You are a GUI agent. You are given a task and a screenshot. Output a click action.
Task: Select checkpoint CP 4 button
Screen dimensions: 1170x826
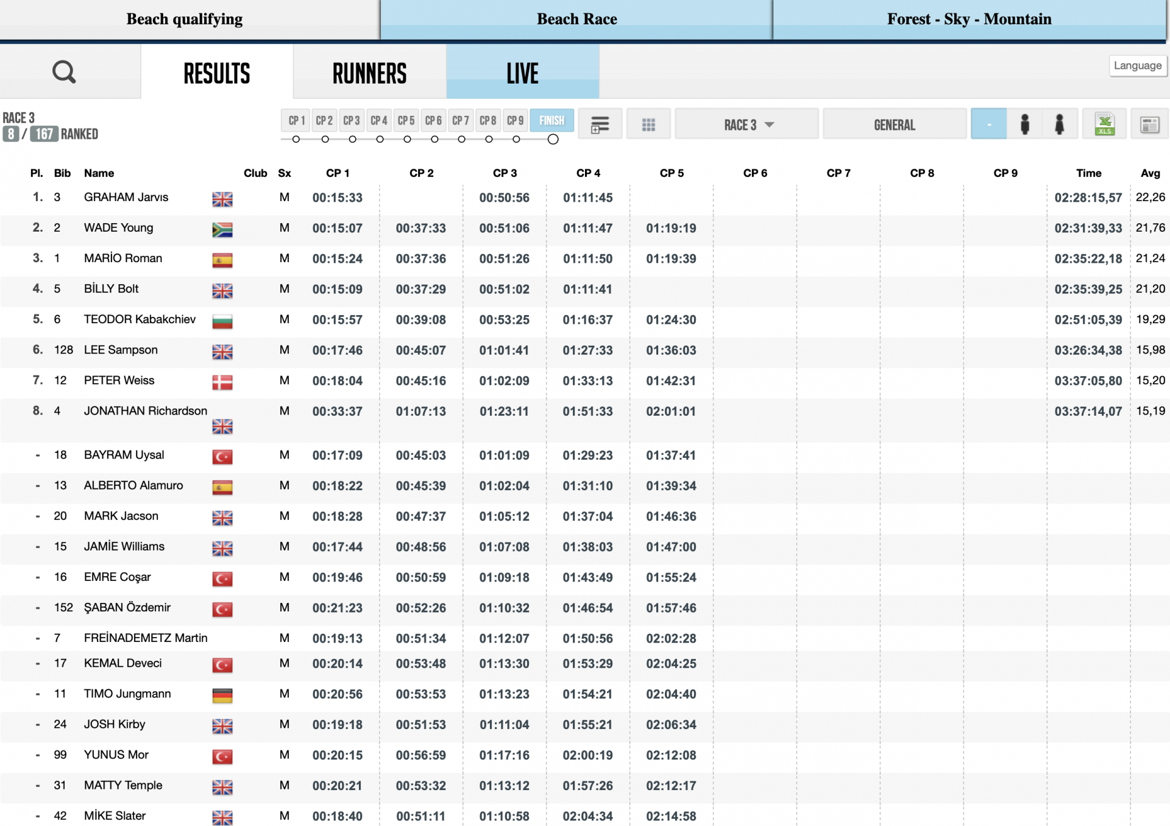pos(379,121)
